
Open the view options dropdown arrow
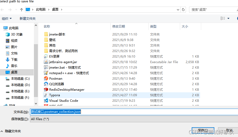tap(228, 18)
